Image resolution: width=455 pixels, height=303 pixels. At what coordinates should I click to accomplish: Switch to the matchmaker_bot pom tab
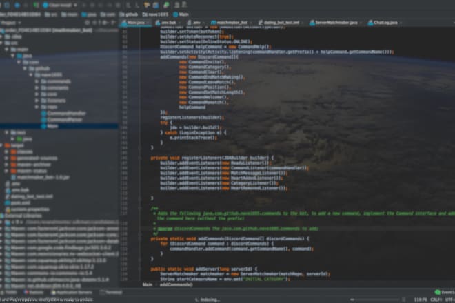[x=231, y=23]
